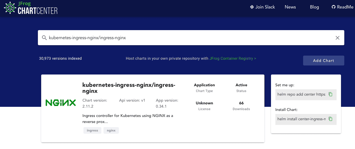Copy the helm install command
Screen dimensions: 355x149
[x=331, y=119]
